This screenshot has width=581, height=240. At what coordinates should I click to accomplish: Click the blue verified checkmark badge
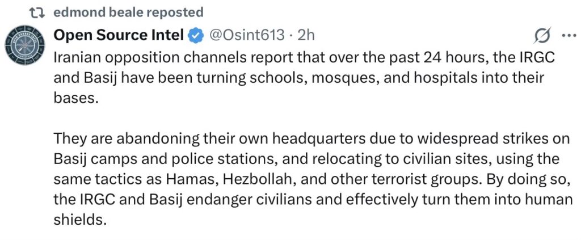[196, 35]
